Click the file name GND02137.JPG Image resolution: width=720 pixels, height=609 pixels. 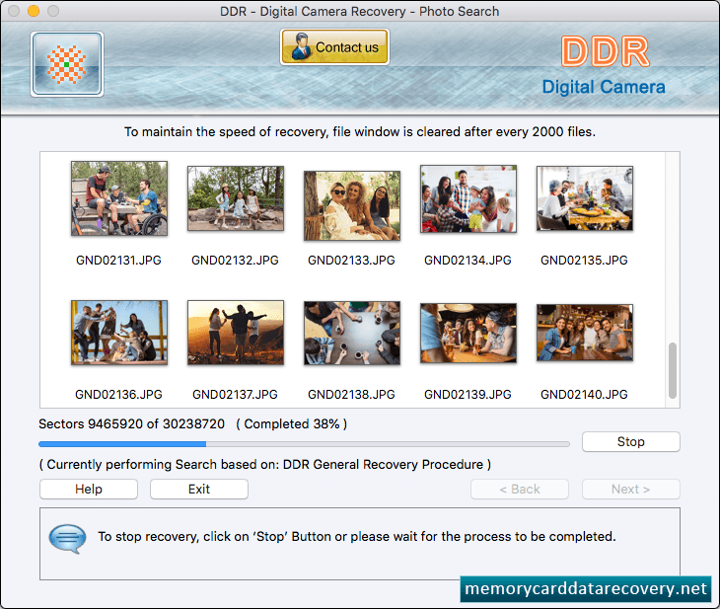coord(235,395)
